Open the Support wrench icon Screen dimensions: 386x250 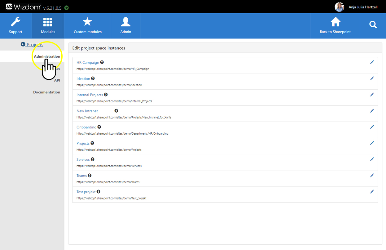15,22
